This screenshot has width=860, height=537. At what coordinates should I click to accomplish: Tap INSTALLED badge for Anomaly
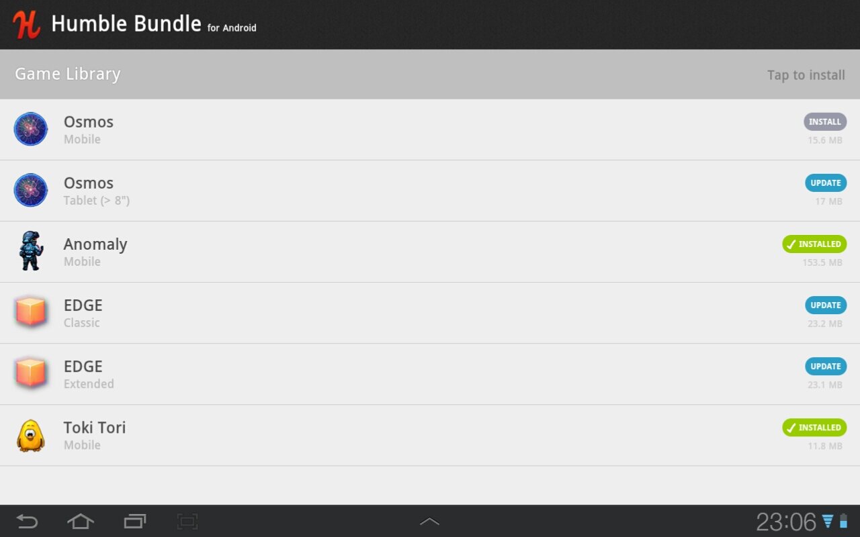814,244
